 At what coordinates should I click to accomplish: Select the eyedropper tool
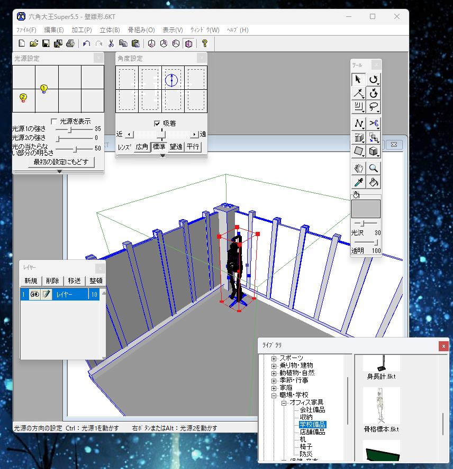point(359,183)
